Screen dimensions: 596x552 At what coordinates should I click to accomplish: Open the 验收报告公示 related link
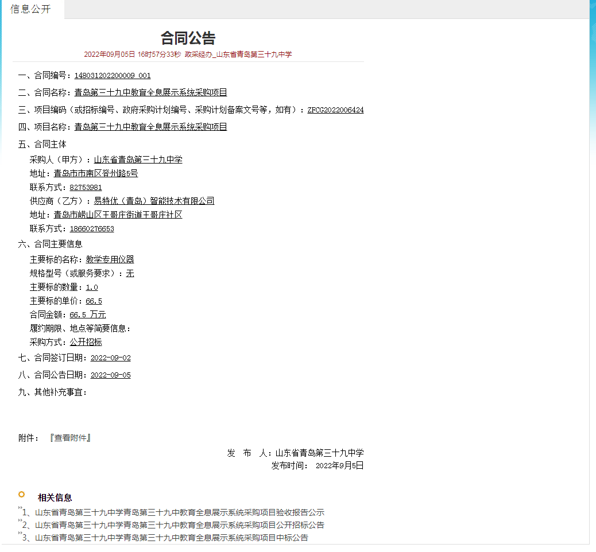point(179,512)
